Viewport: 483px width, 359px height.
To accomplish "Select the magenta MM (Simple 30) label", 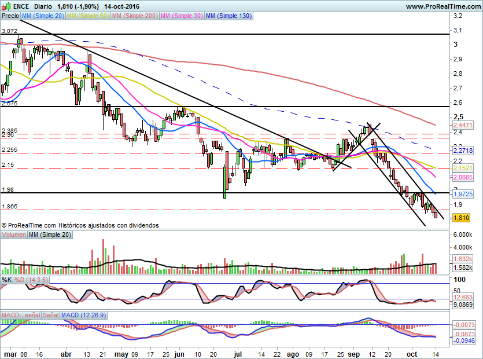I will coord(181,16).
